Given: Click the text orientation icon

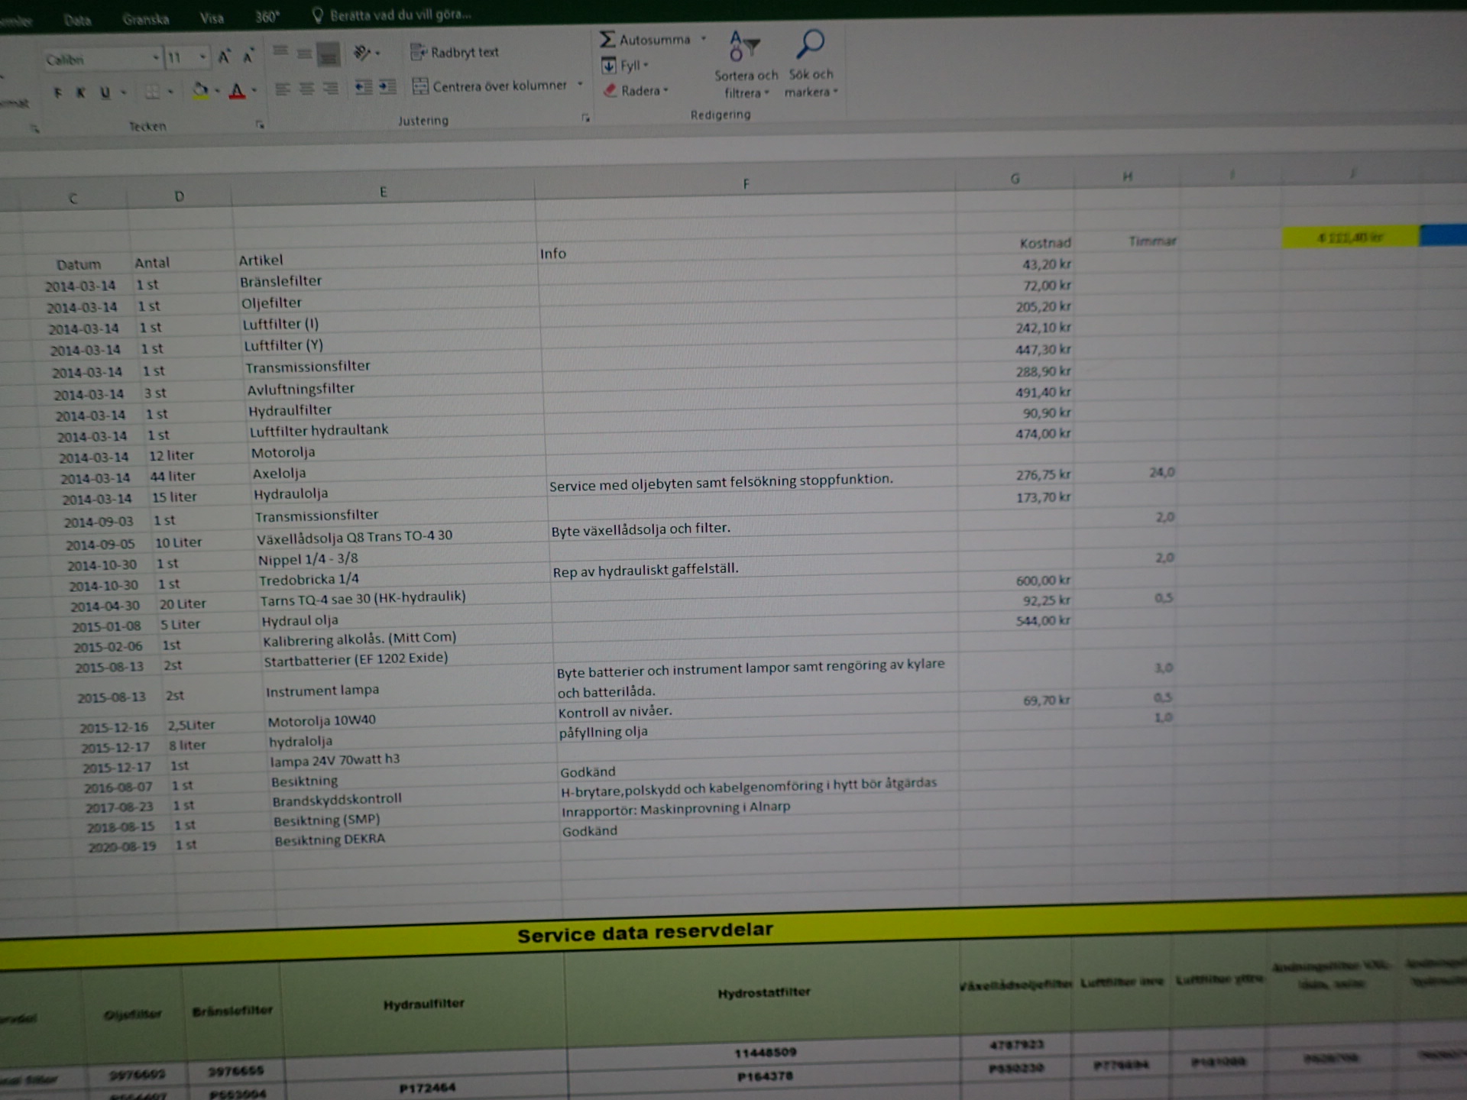Looking at the screenshot, I should point(362,53).
